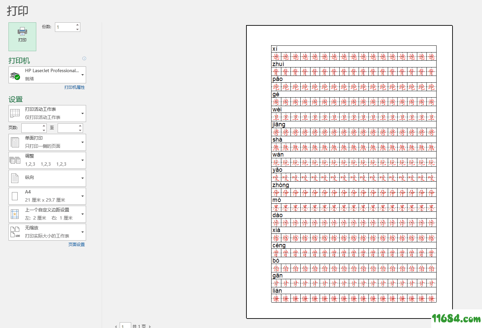The width and height of the screenshot is (482, 328).
Task: Increase the ending page number
Action: pyautogui.click(x=80, y=126)
